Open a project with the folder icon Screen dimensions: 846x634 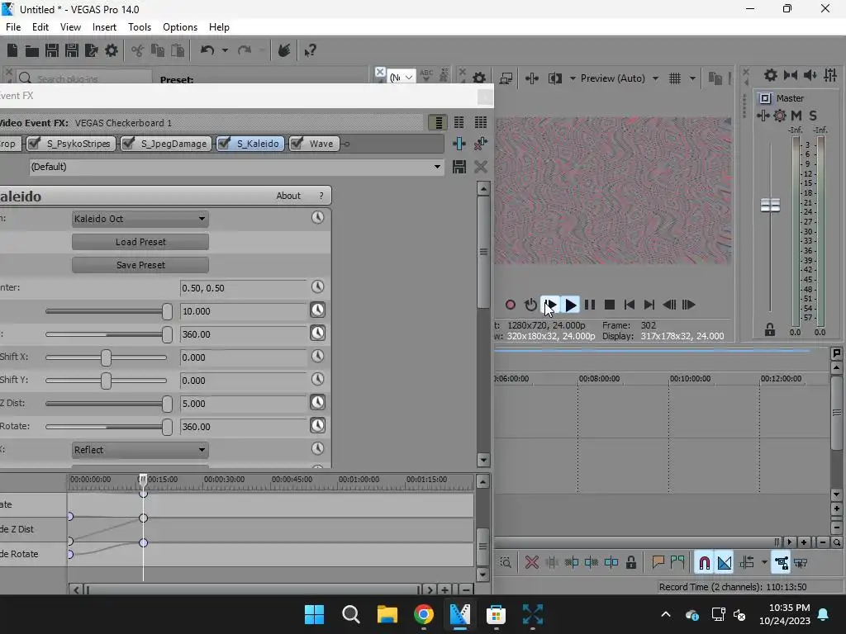pyautogui.click(x=32, y=50)
